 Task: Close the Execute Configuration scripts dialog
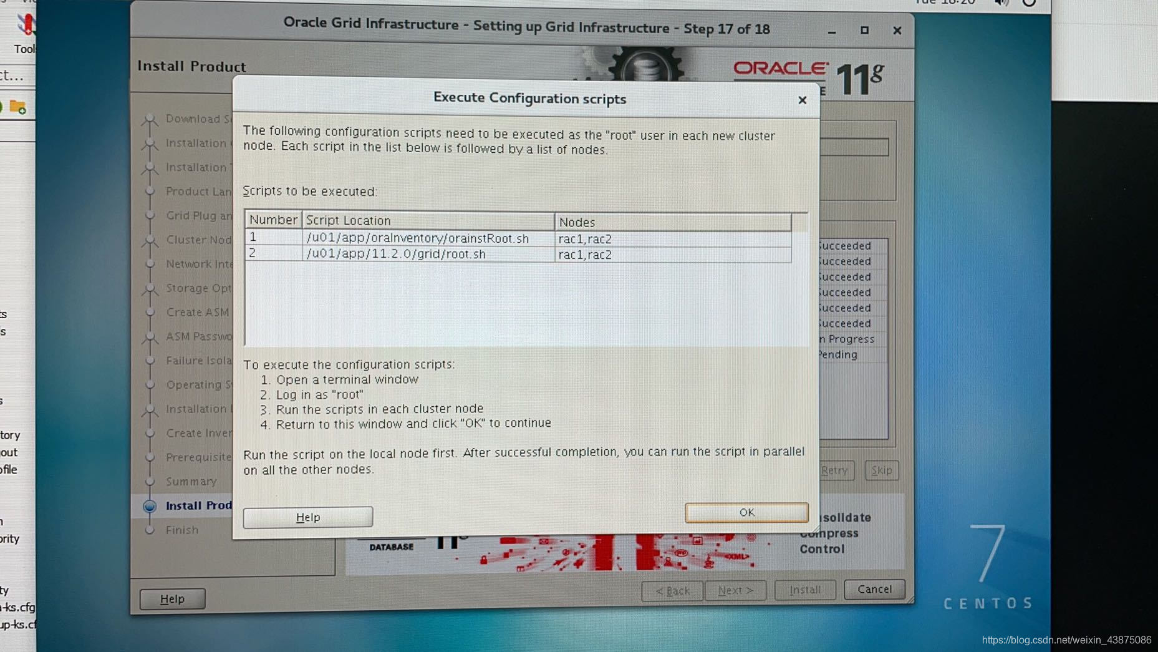click(803, 100)
